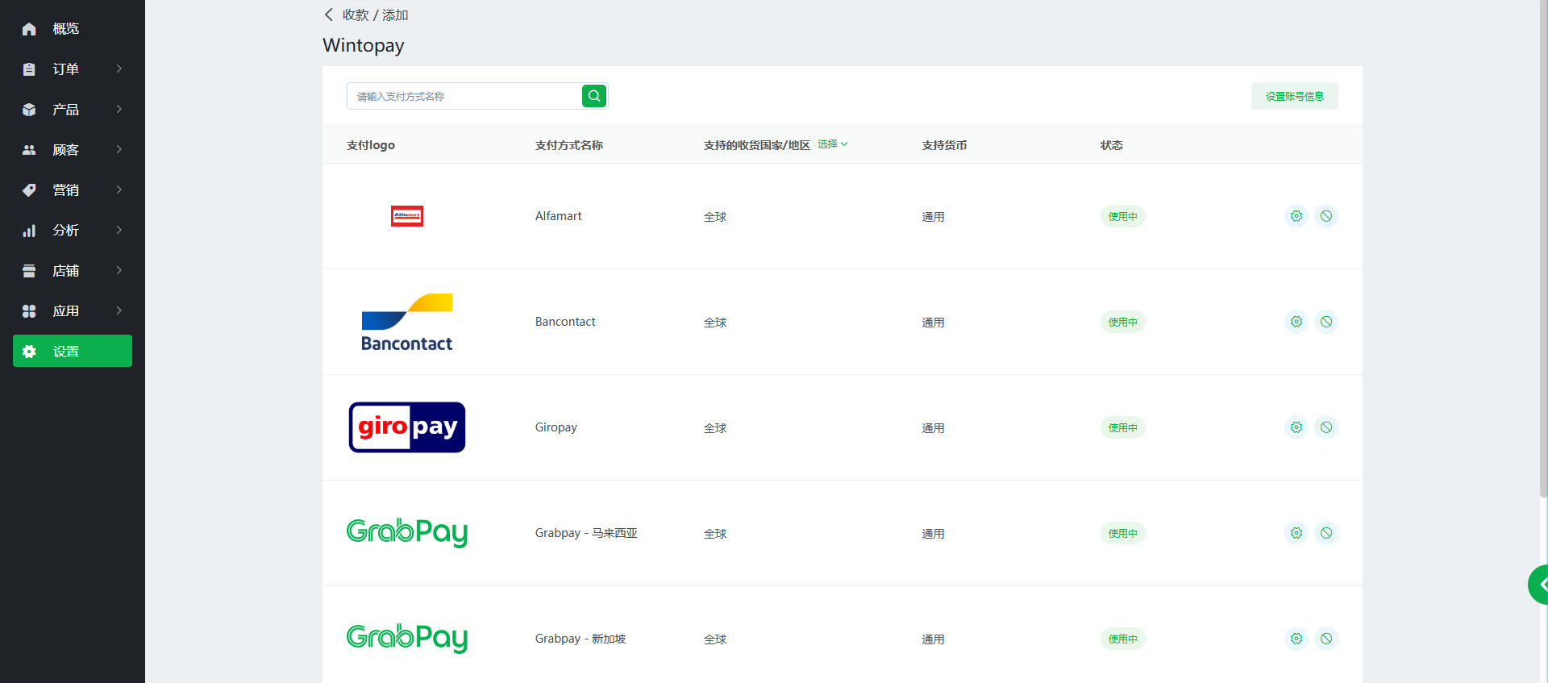
Task: Focus the payment method name search field
Action: (x=464, y=96)
